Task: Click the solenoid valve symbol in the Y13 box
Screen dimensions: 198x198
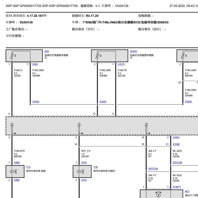Action: 14,172
